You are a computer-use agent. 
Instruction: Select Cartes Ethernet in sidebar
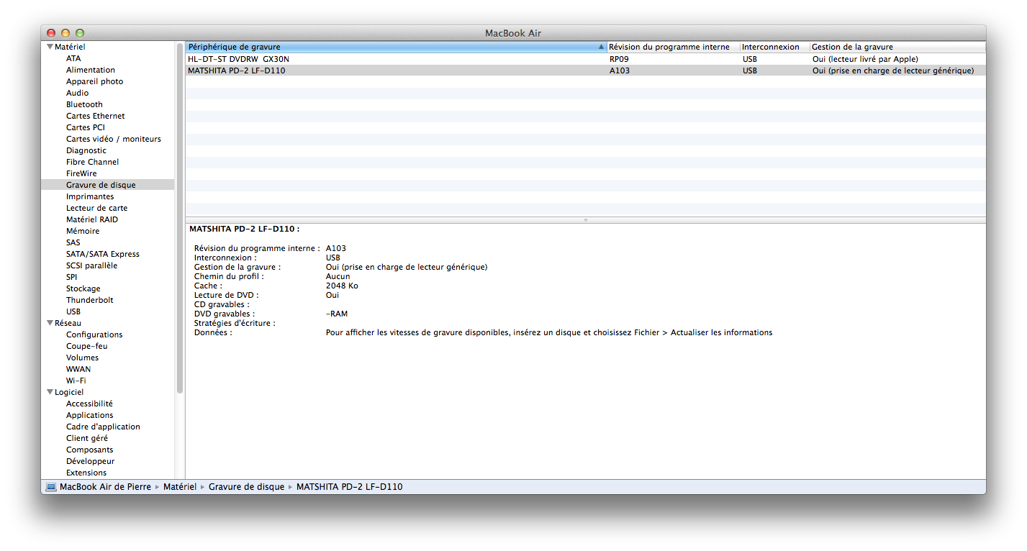(96, 116)
